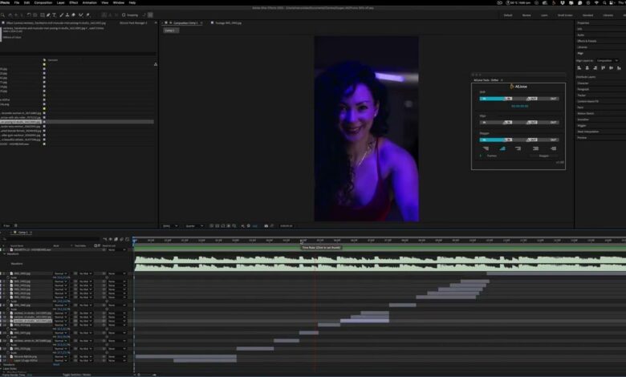Image resolution: width=626 pixels, height=377 pixels.
Task: Expand the Tracker panel on the right
Action: click(581, 95)
